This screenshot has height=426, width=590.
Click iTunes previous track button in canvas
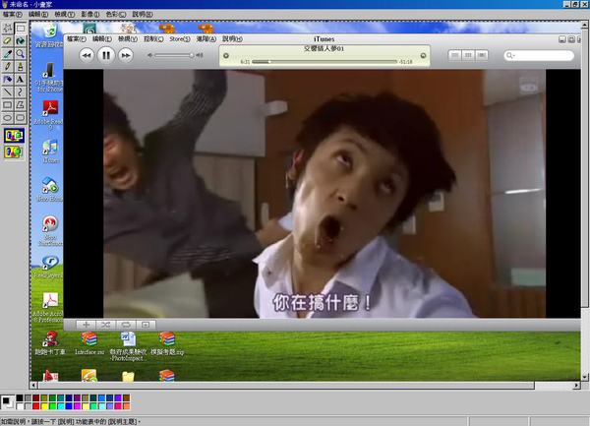click(x=87, y=55)
